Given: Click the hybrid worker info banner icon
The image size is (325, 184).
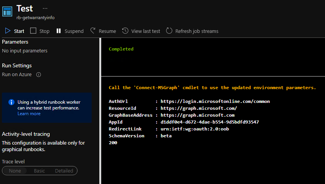Looking at the screenshot, I should click(11, 102).
